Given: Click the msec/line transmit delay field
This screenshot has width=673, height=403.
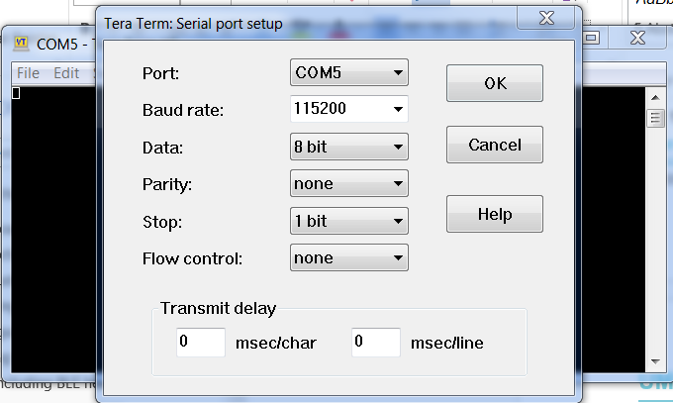Looking at the screenshot, I should tap(375, 342).
